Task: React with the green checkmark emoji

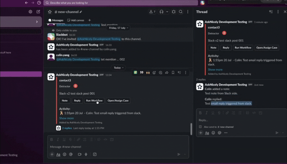Action: pos(136,72)
